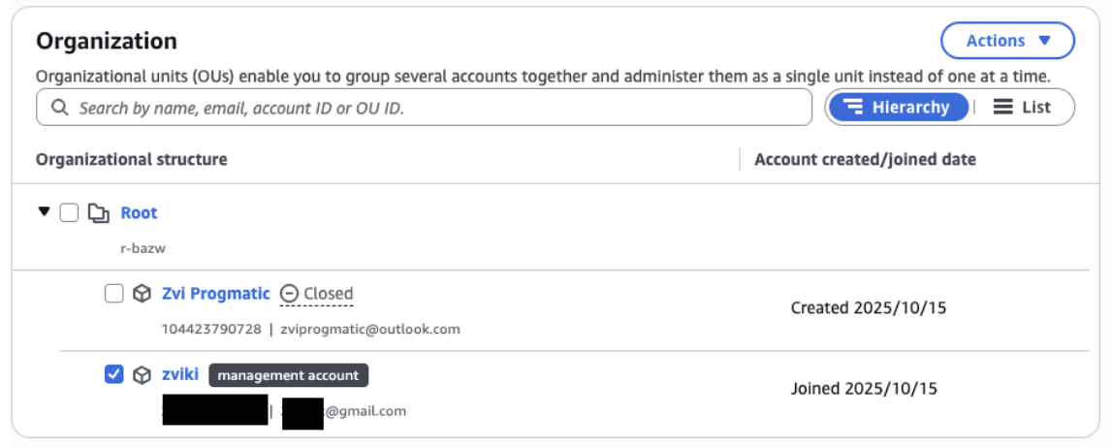Screen dimensions: 1111x448
Task: Collapse the Root tree node triangle
Action: point(44,212)
